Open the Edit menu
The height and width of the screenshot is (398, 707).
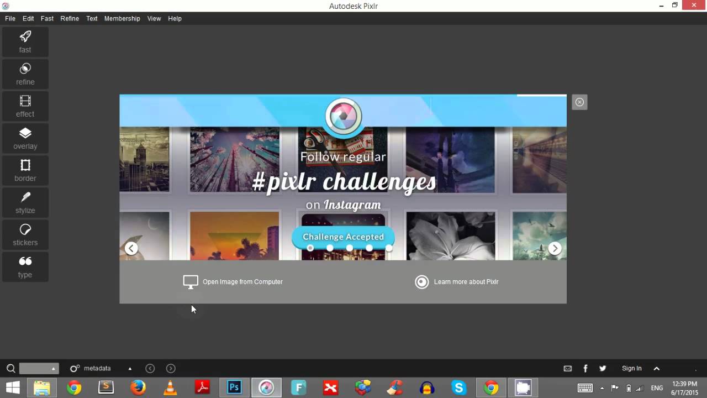[28, 18]
